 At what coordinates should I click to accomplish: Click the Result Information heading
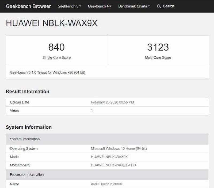[x=28, y=91]
